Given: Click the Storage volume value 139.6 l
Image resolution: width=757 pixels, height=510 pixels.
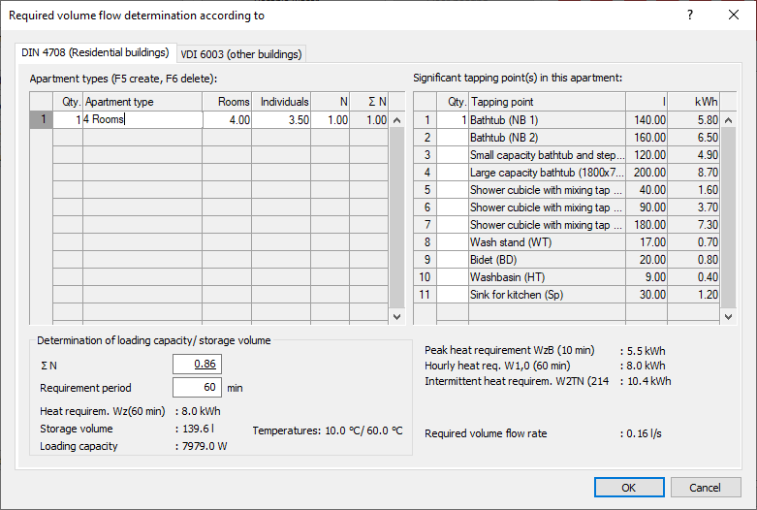Looking at the screenshot, I should pyautogui.click(x=198, y=429).
